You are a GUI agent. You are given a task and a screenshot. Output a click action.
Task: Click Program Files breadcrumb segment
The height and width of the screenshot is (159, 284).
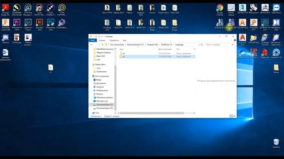pyautogui.click(x=153, y=45)
